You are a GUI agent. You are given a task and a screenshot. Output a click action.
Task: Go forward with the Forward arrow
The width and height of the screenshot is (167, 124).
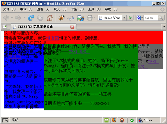pyautogui.click(x=18, y=18)
